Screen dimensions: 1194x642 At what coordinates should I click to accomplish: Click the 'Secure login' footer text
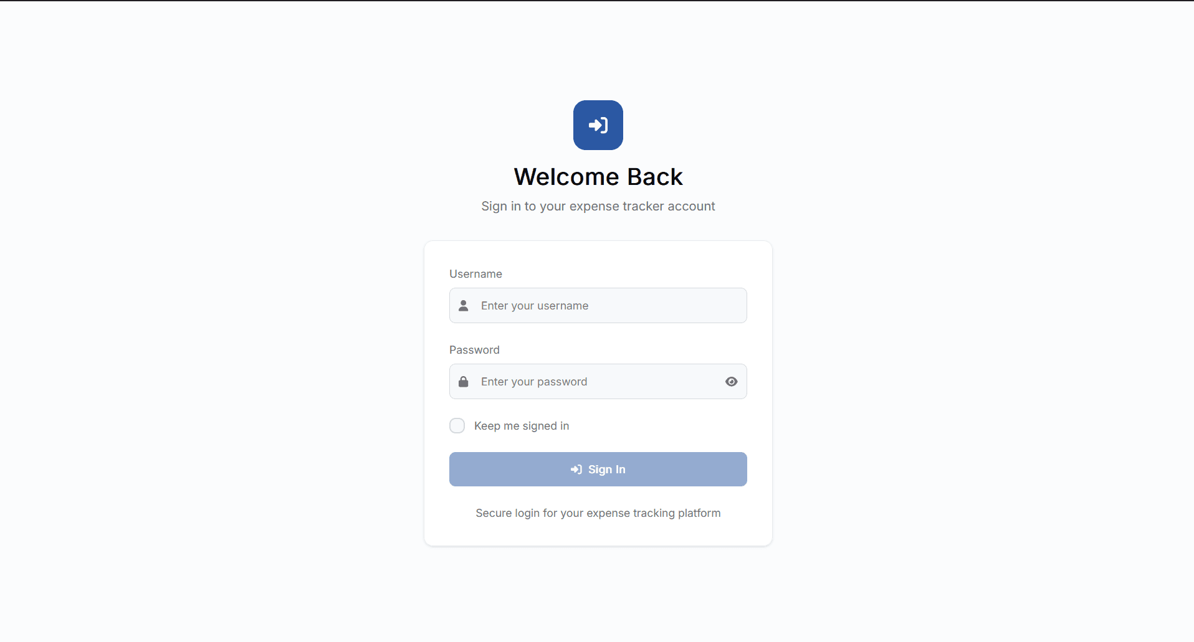point(598,513)
